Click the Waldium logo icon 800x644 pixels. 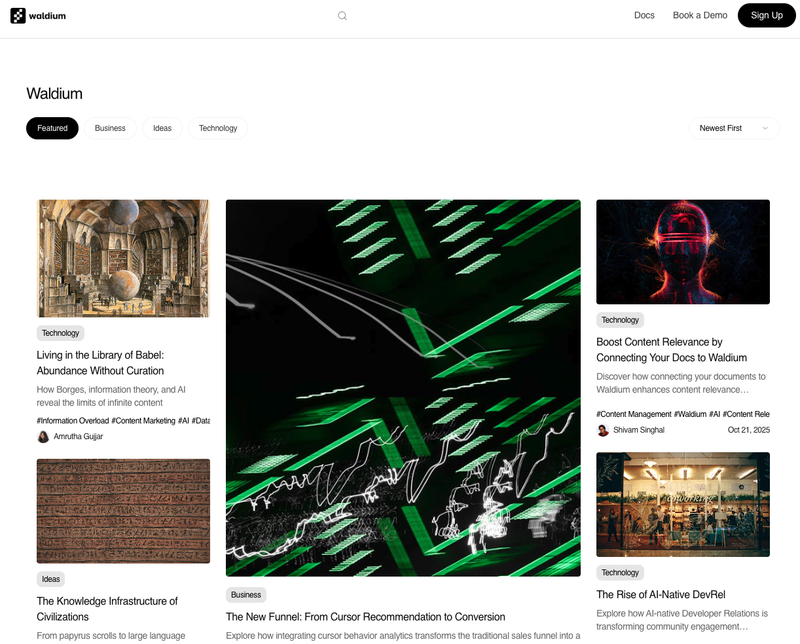click(x=18, y=16)
